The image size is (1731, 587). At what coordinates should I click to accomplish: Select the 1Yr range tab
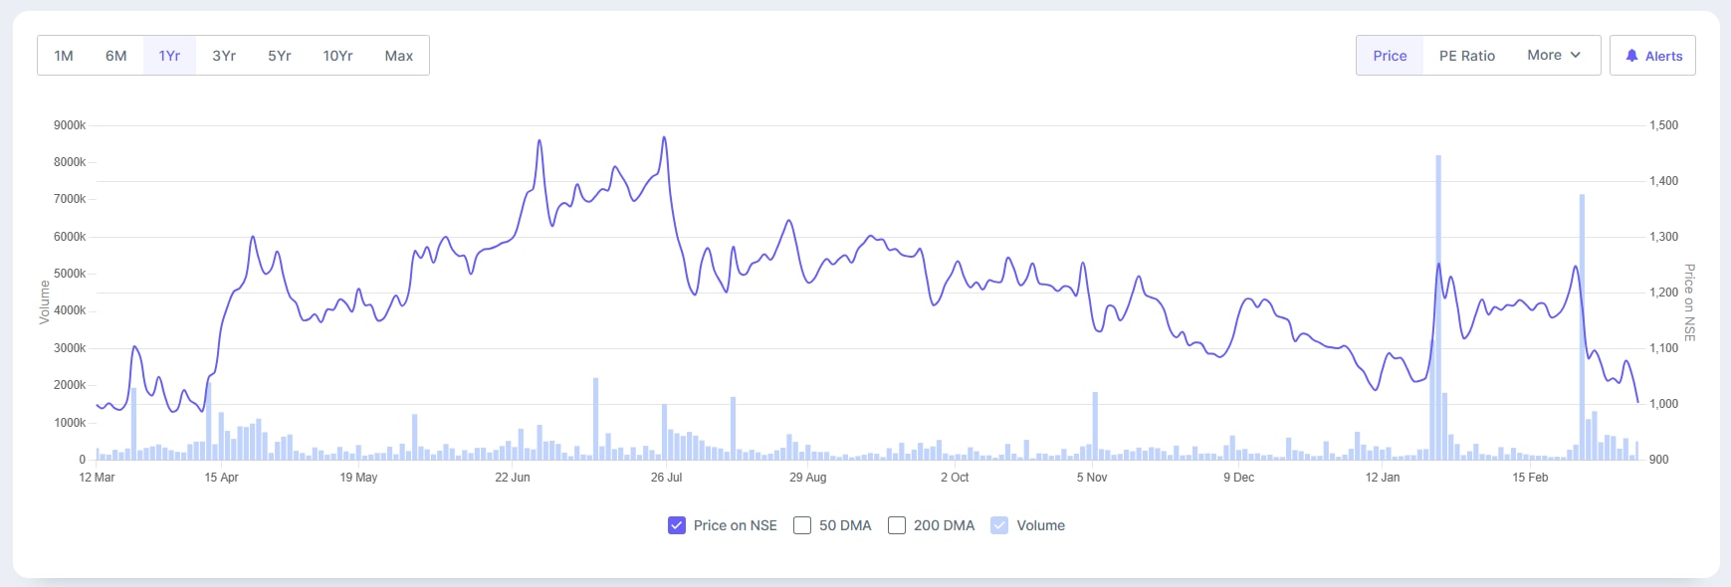[169, 56]
